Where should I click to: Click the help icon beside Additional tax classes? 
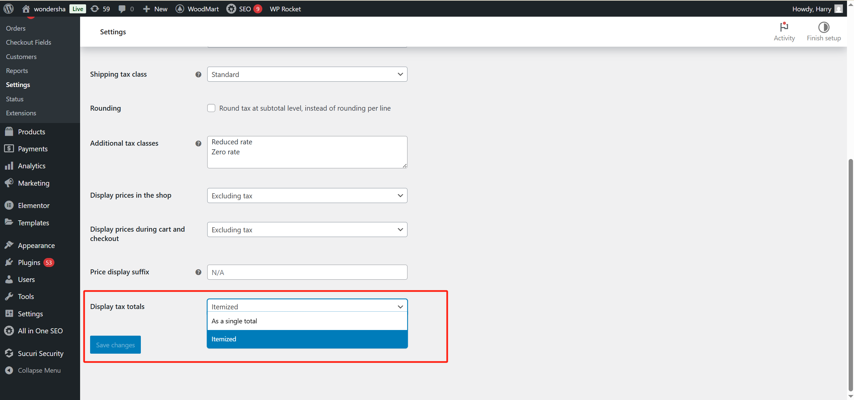[x=199, y=143]
